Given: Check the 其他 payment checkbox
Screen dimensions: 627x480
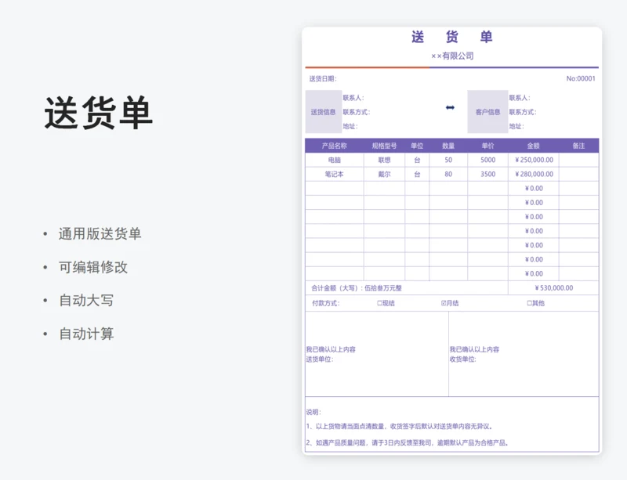Looking at the screenshot, I should tap(529, 303).
